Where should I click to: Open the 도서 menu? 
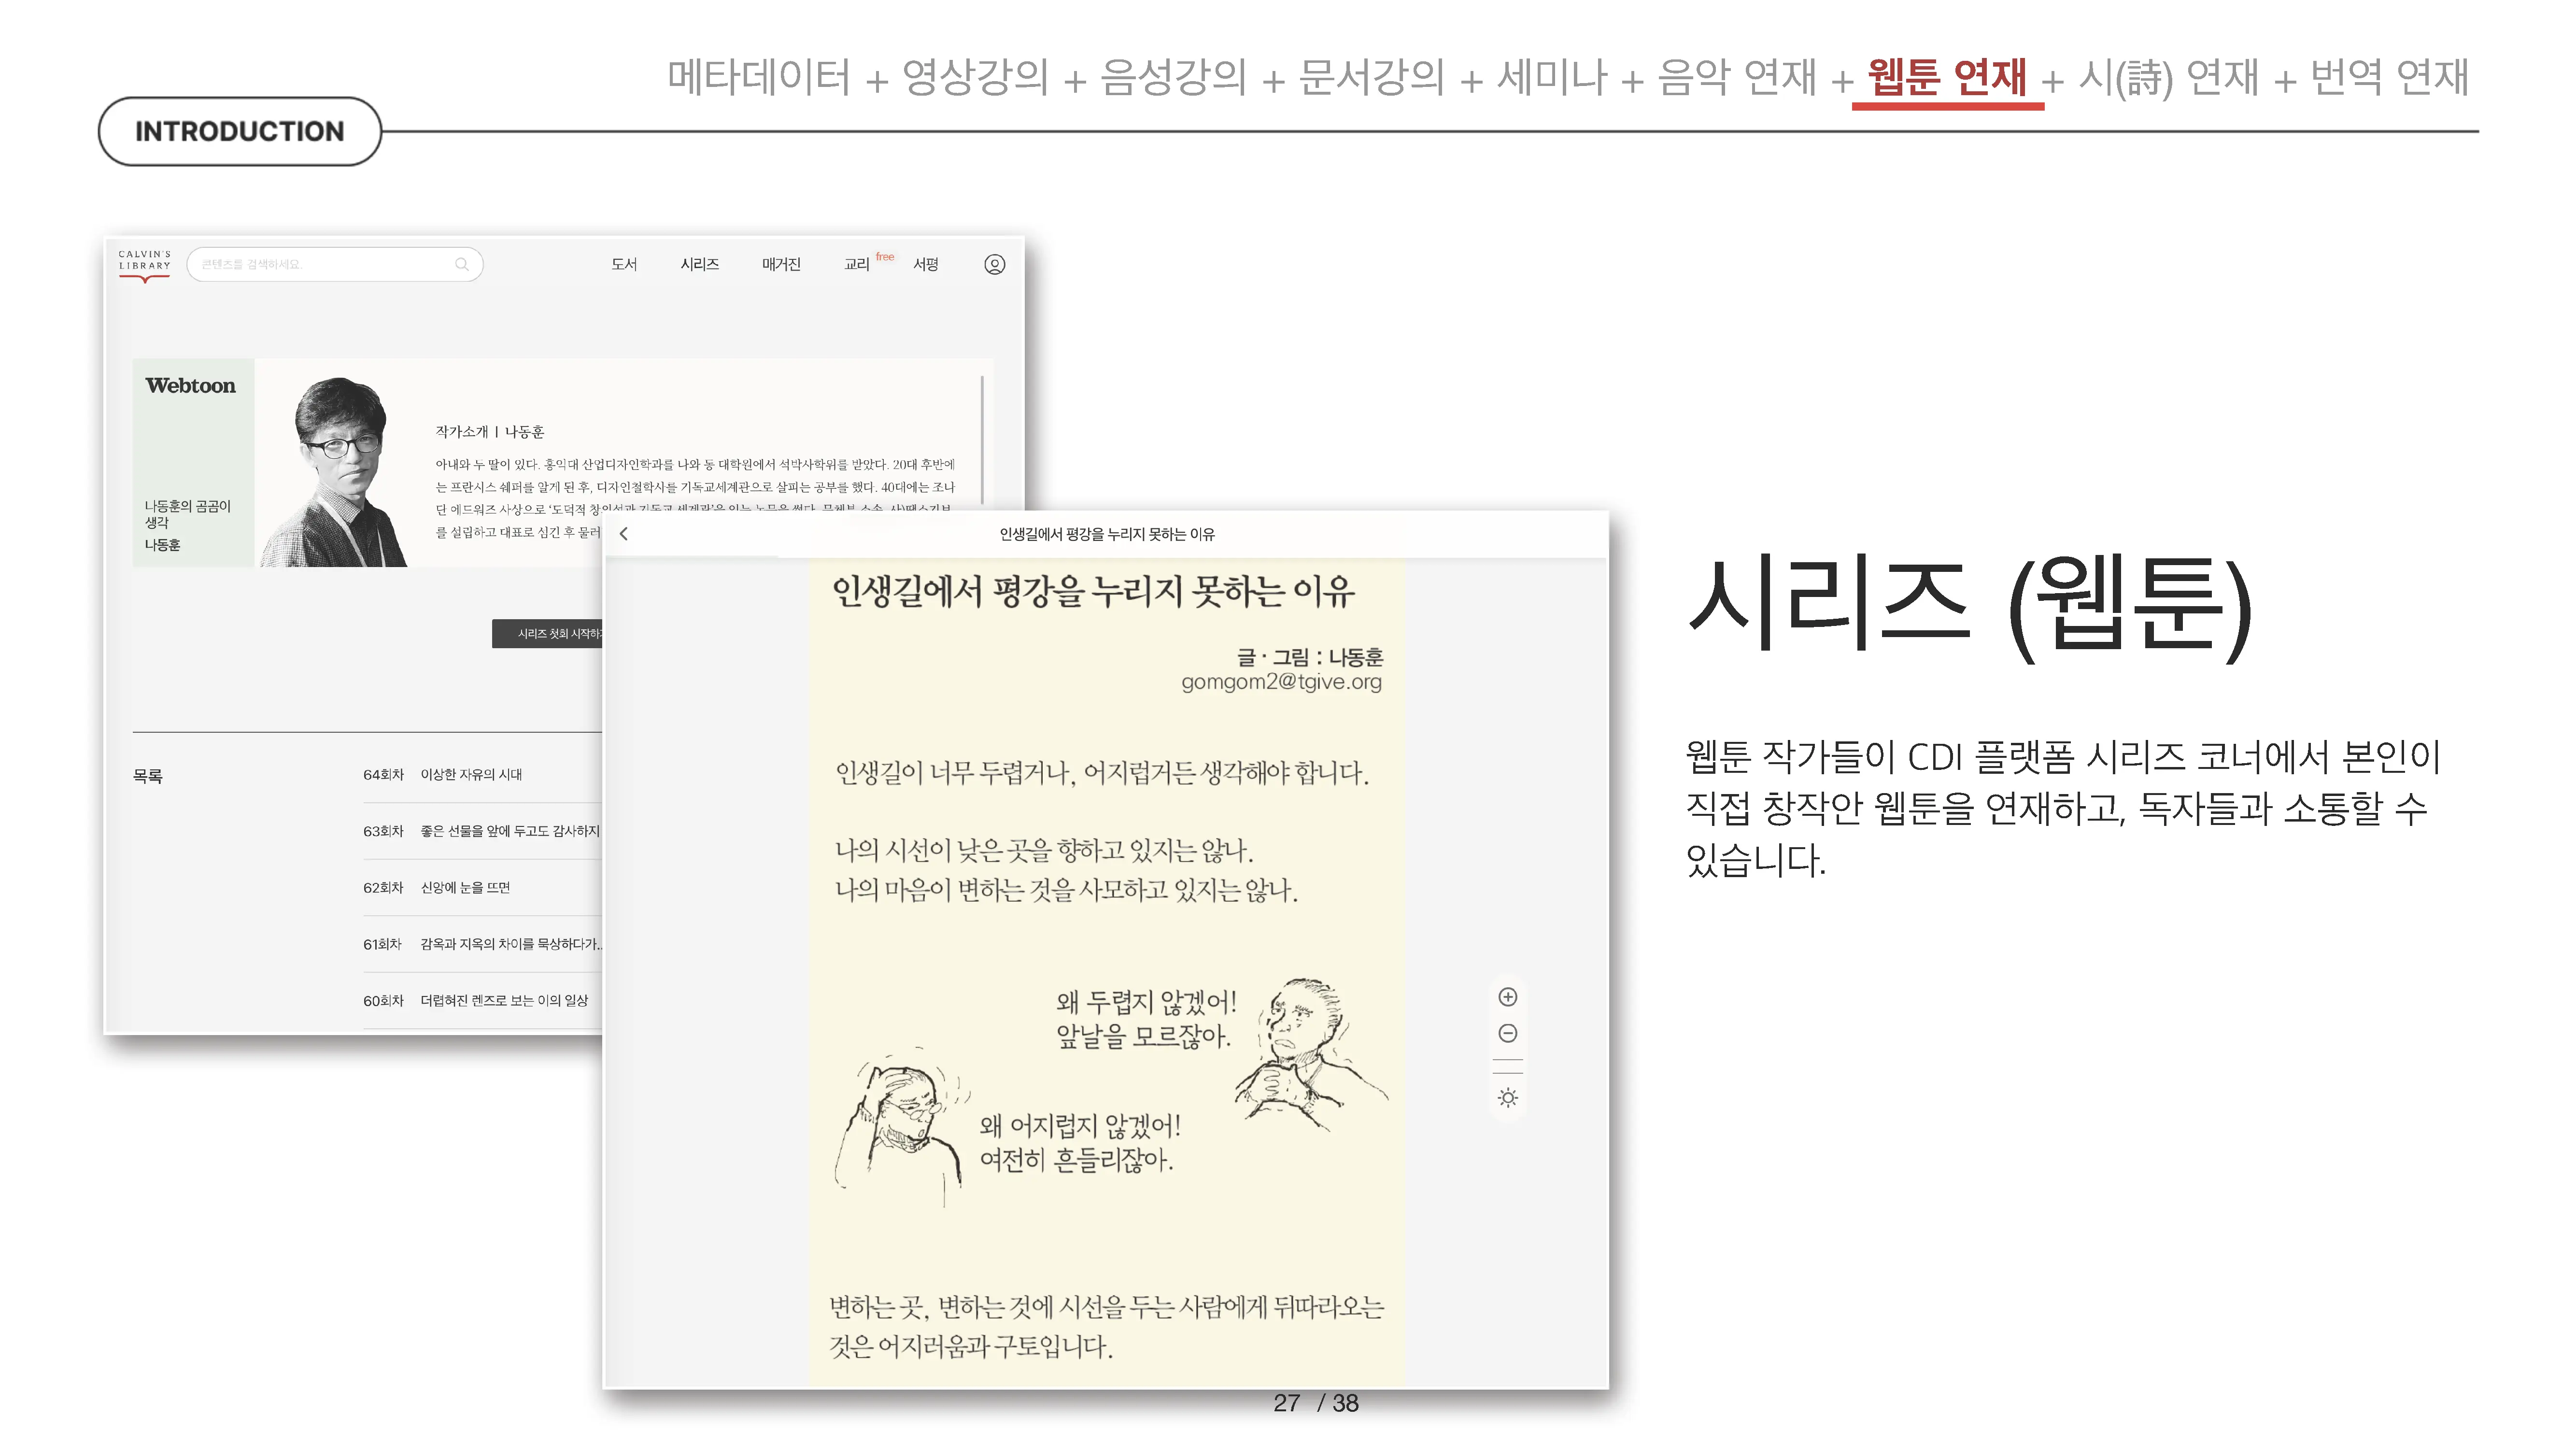tap(624, 264)
